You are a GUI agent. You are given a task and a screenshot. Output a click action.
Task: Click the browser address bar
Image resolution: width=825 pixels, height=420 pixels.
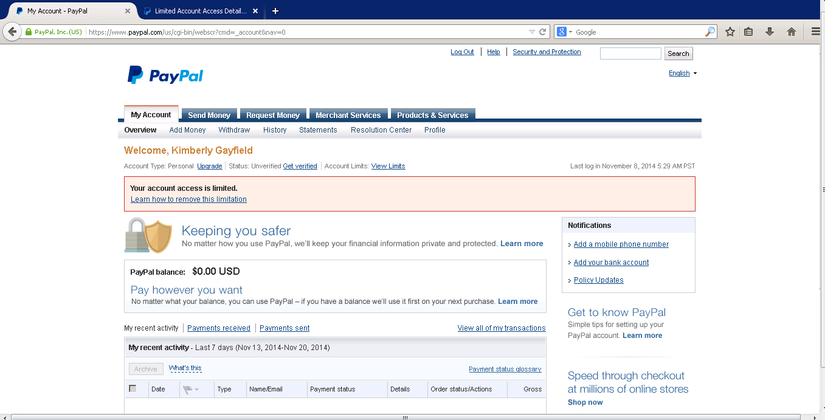pyautogui.click(x=307, y=32)
